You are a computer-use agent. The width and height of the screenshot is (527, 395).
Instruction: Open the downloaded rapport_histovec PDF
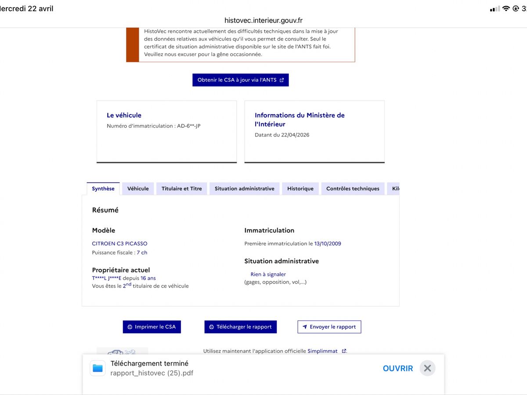pyautogui.click(x=398, y=368)
